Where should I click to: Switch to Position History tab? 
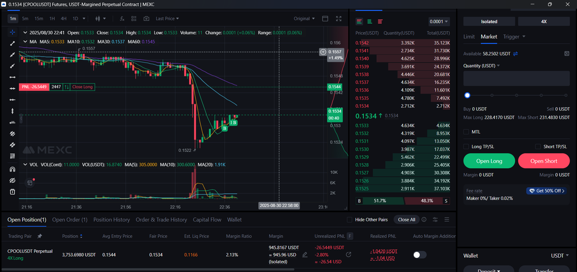[111, 220]
